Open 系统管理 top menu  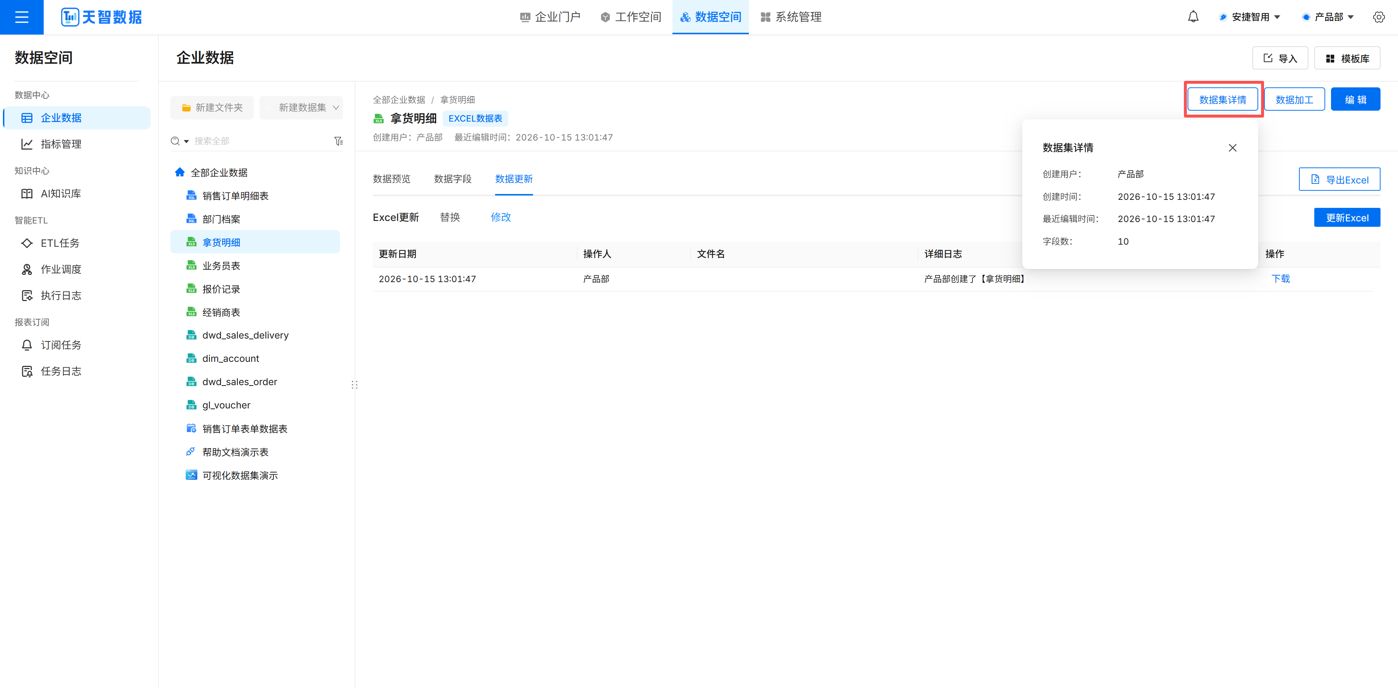click(791, 17)
